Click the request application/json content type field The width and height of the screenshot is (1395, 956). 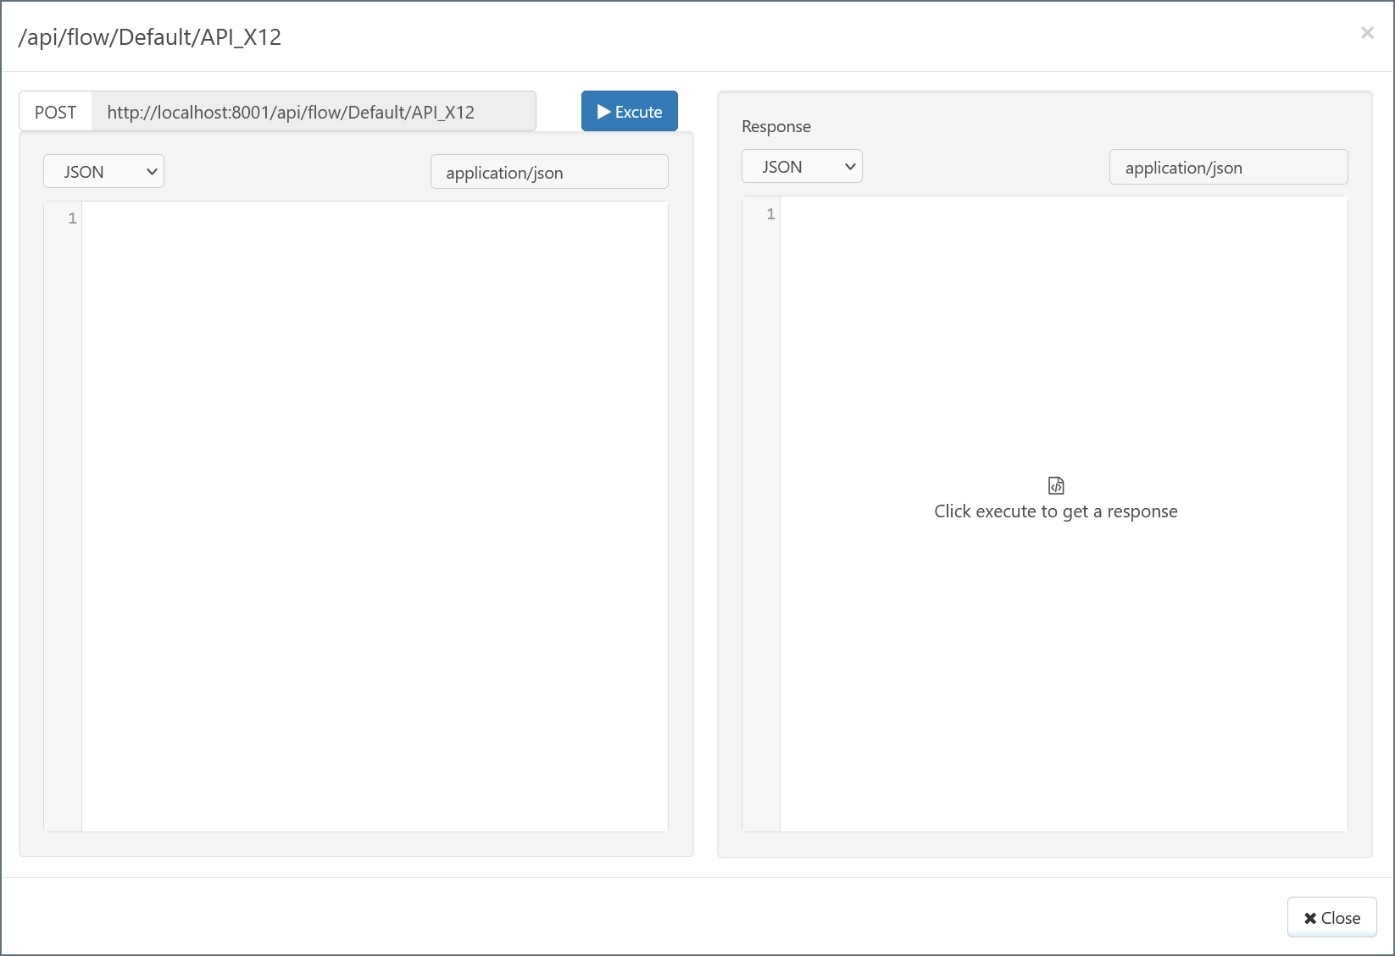[549, 173]
